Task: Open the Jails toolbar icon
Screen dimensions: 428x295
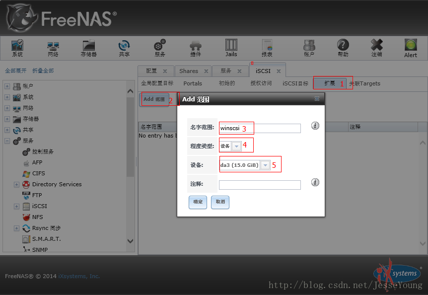Action: click(231, 48)
